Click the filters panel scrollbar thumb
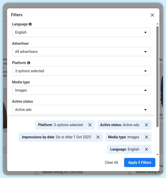 157,77
